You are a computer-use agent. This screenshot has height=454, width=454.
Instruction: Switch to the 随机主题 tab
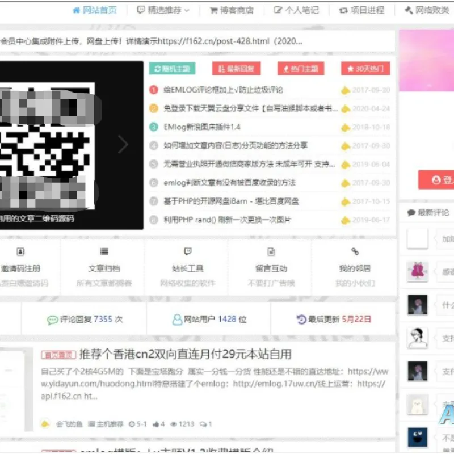pyautogui.click(x=173, y=69)
